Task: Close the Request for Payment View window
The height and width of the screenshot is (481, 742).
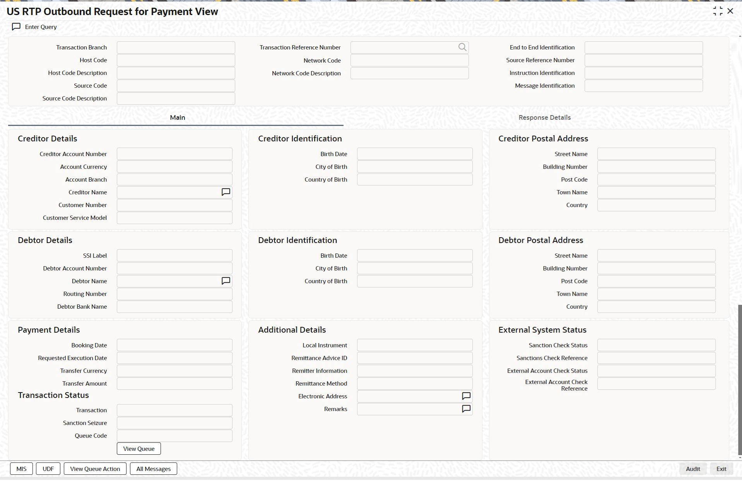Action: pyautogui.click(x=730, y=11)
